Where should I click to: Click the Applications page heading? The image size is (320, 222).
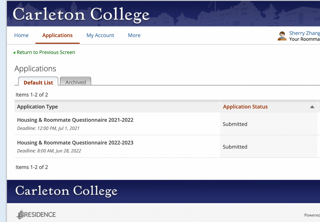(35, 69)
